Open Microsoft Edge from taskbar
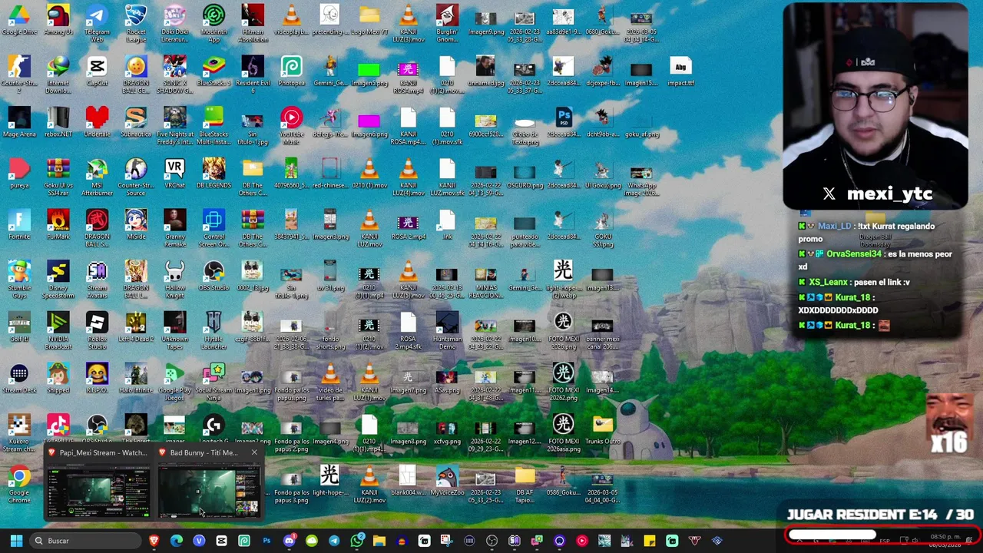Viewport: 983px width, 553px height. 177,541
